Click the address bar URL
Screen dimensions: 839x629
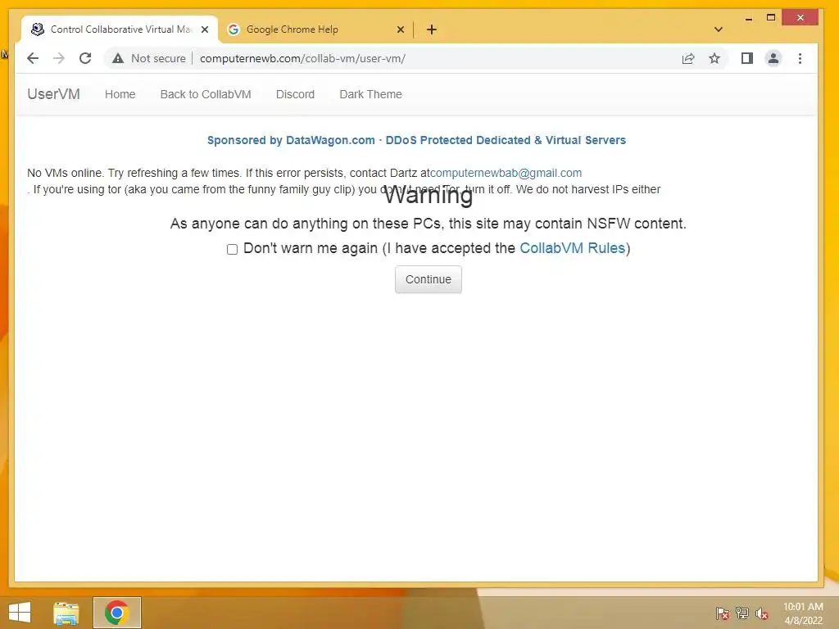pos(302,58)
